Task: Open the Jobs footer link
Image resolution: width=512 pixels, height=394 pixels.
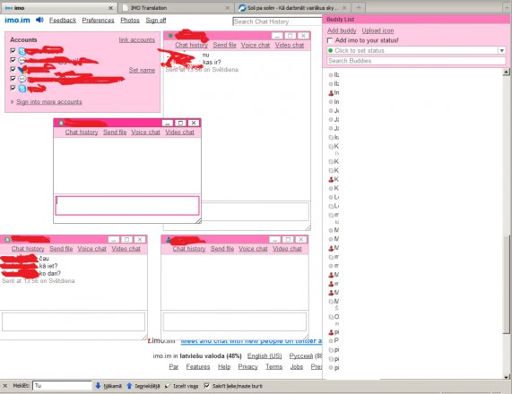Action: tap(297, 366)
